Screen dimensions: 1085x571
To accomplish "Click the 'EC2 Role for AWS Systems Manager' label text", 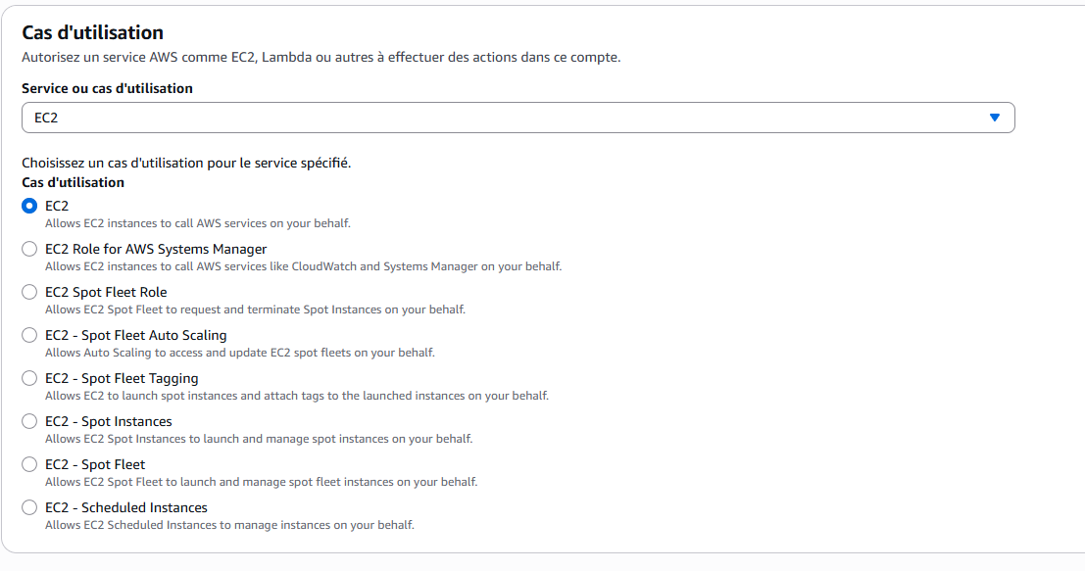I will click(x=156, y=249).
